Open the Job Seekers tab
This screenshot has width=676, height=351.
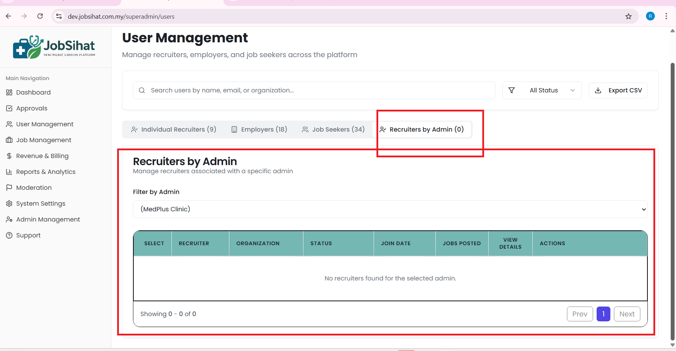click(333, 129)
